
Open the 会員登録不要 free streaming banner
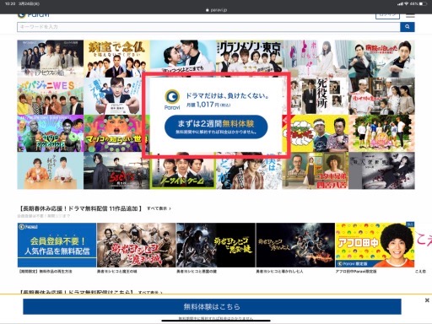(57, 245)
